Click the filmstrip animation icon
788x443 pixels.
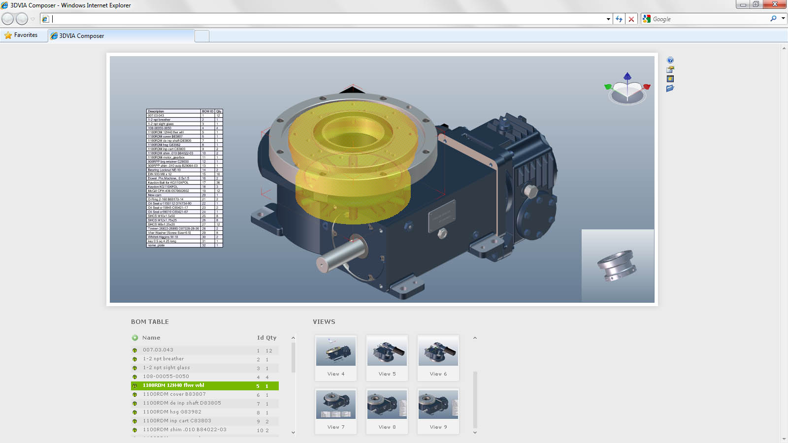click(670, 79)
